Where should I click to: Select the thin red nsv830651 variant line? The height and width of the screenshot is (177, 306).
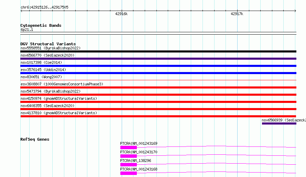pos(158,80)
